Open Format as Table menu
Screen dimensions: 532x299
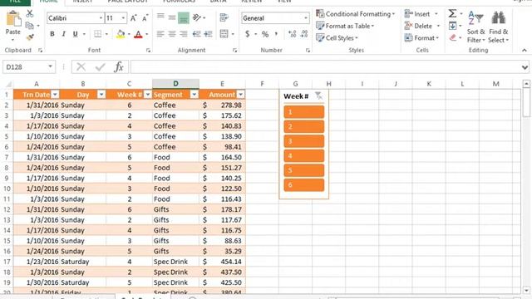pyautogui.click(x=345, y=26)
